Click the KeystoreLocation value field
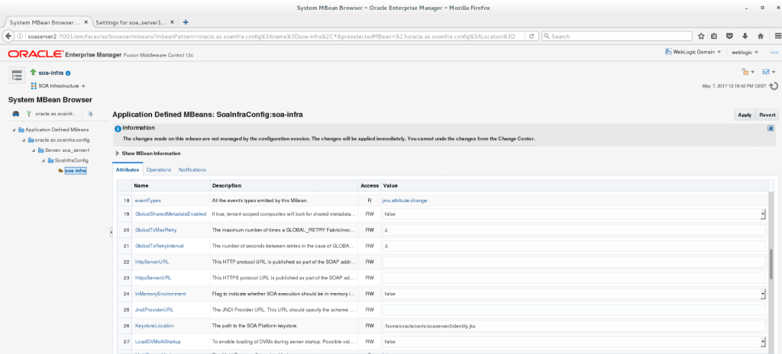The image size is (782, 354). tap(573, 326)
